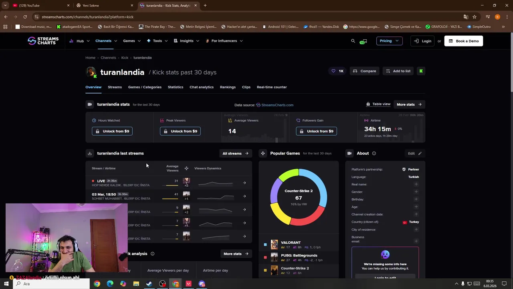513x289 pixels.
Task: Click Chrome profile avatar B
Action: click(497, 17)
